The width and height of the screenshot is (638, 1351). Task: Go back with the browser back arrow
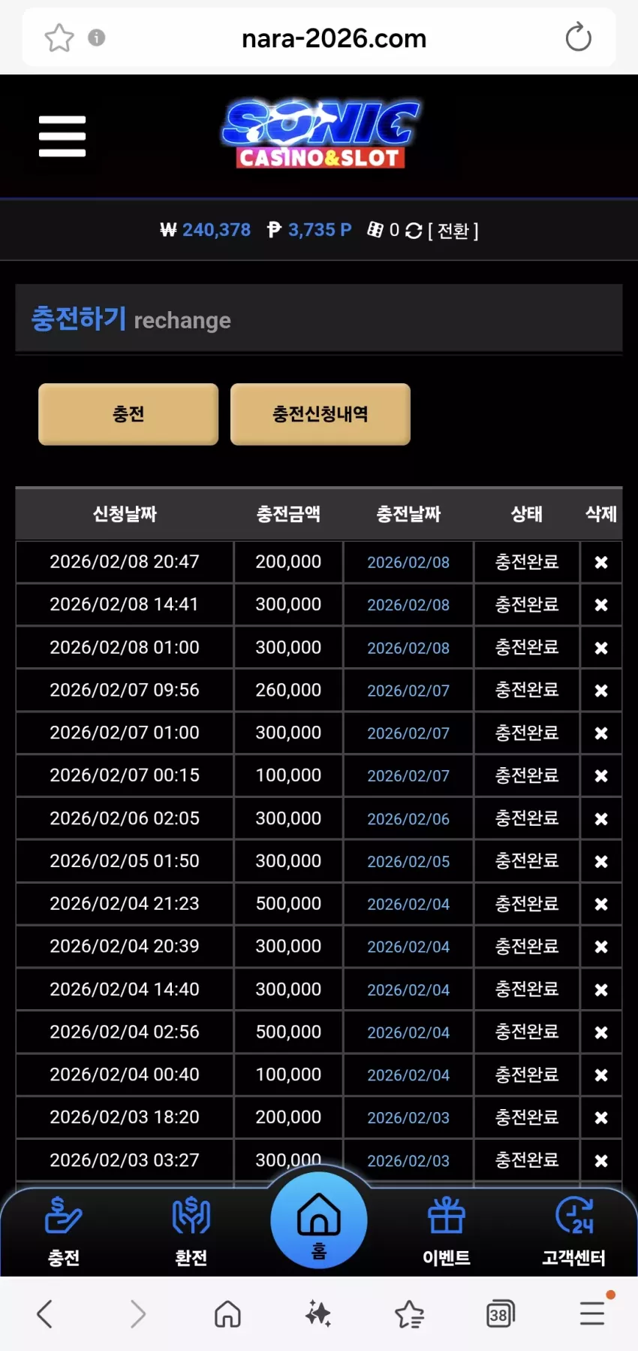[44, 1314]
